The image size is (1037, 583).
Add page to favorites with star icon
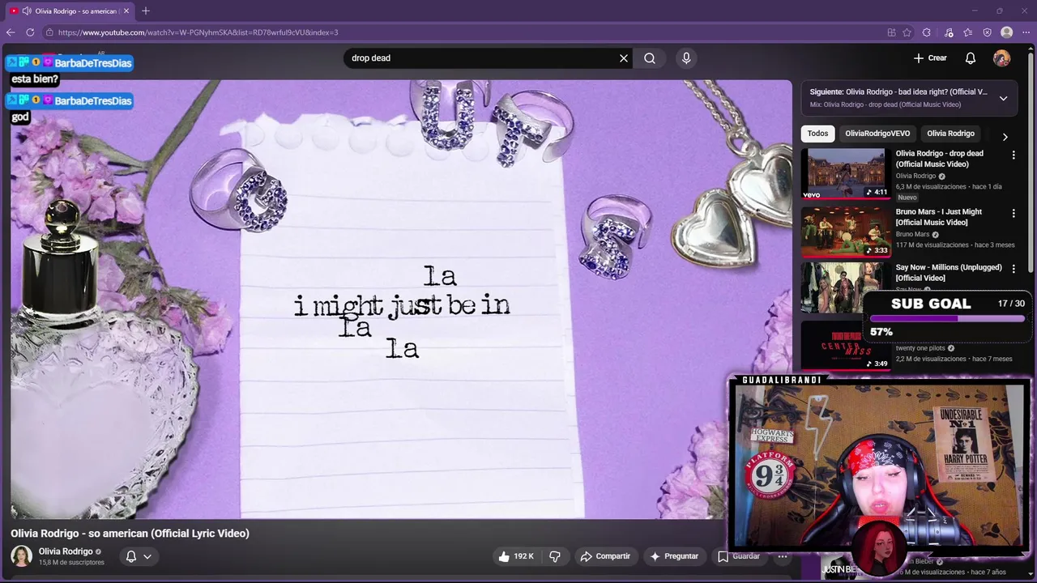coord(907,32)
